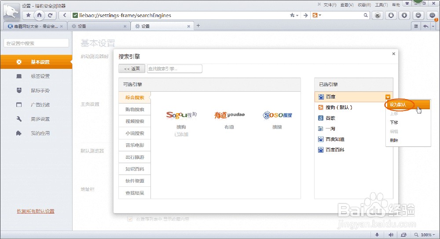
Task: Click the << 返回 button
Action: pyautogui.click(x=132, y=68)
